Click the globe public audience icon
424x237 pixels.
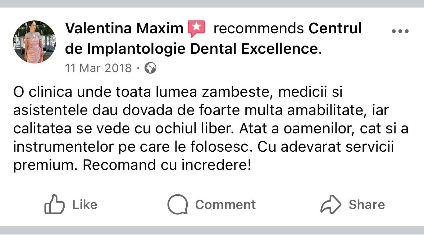150,68
